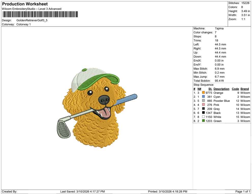
Task: Click the Powder Blue thread swatch
Action: pos(203,101)
